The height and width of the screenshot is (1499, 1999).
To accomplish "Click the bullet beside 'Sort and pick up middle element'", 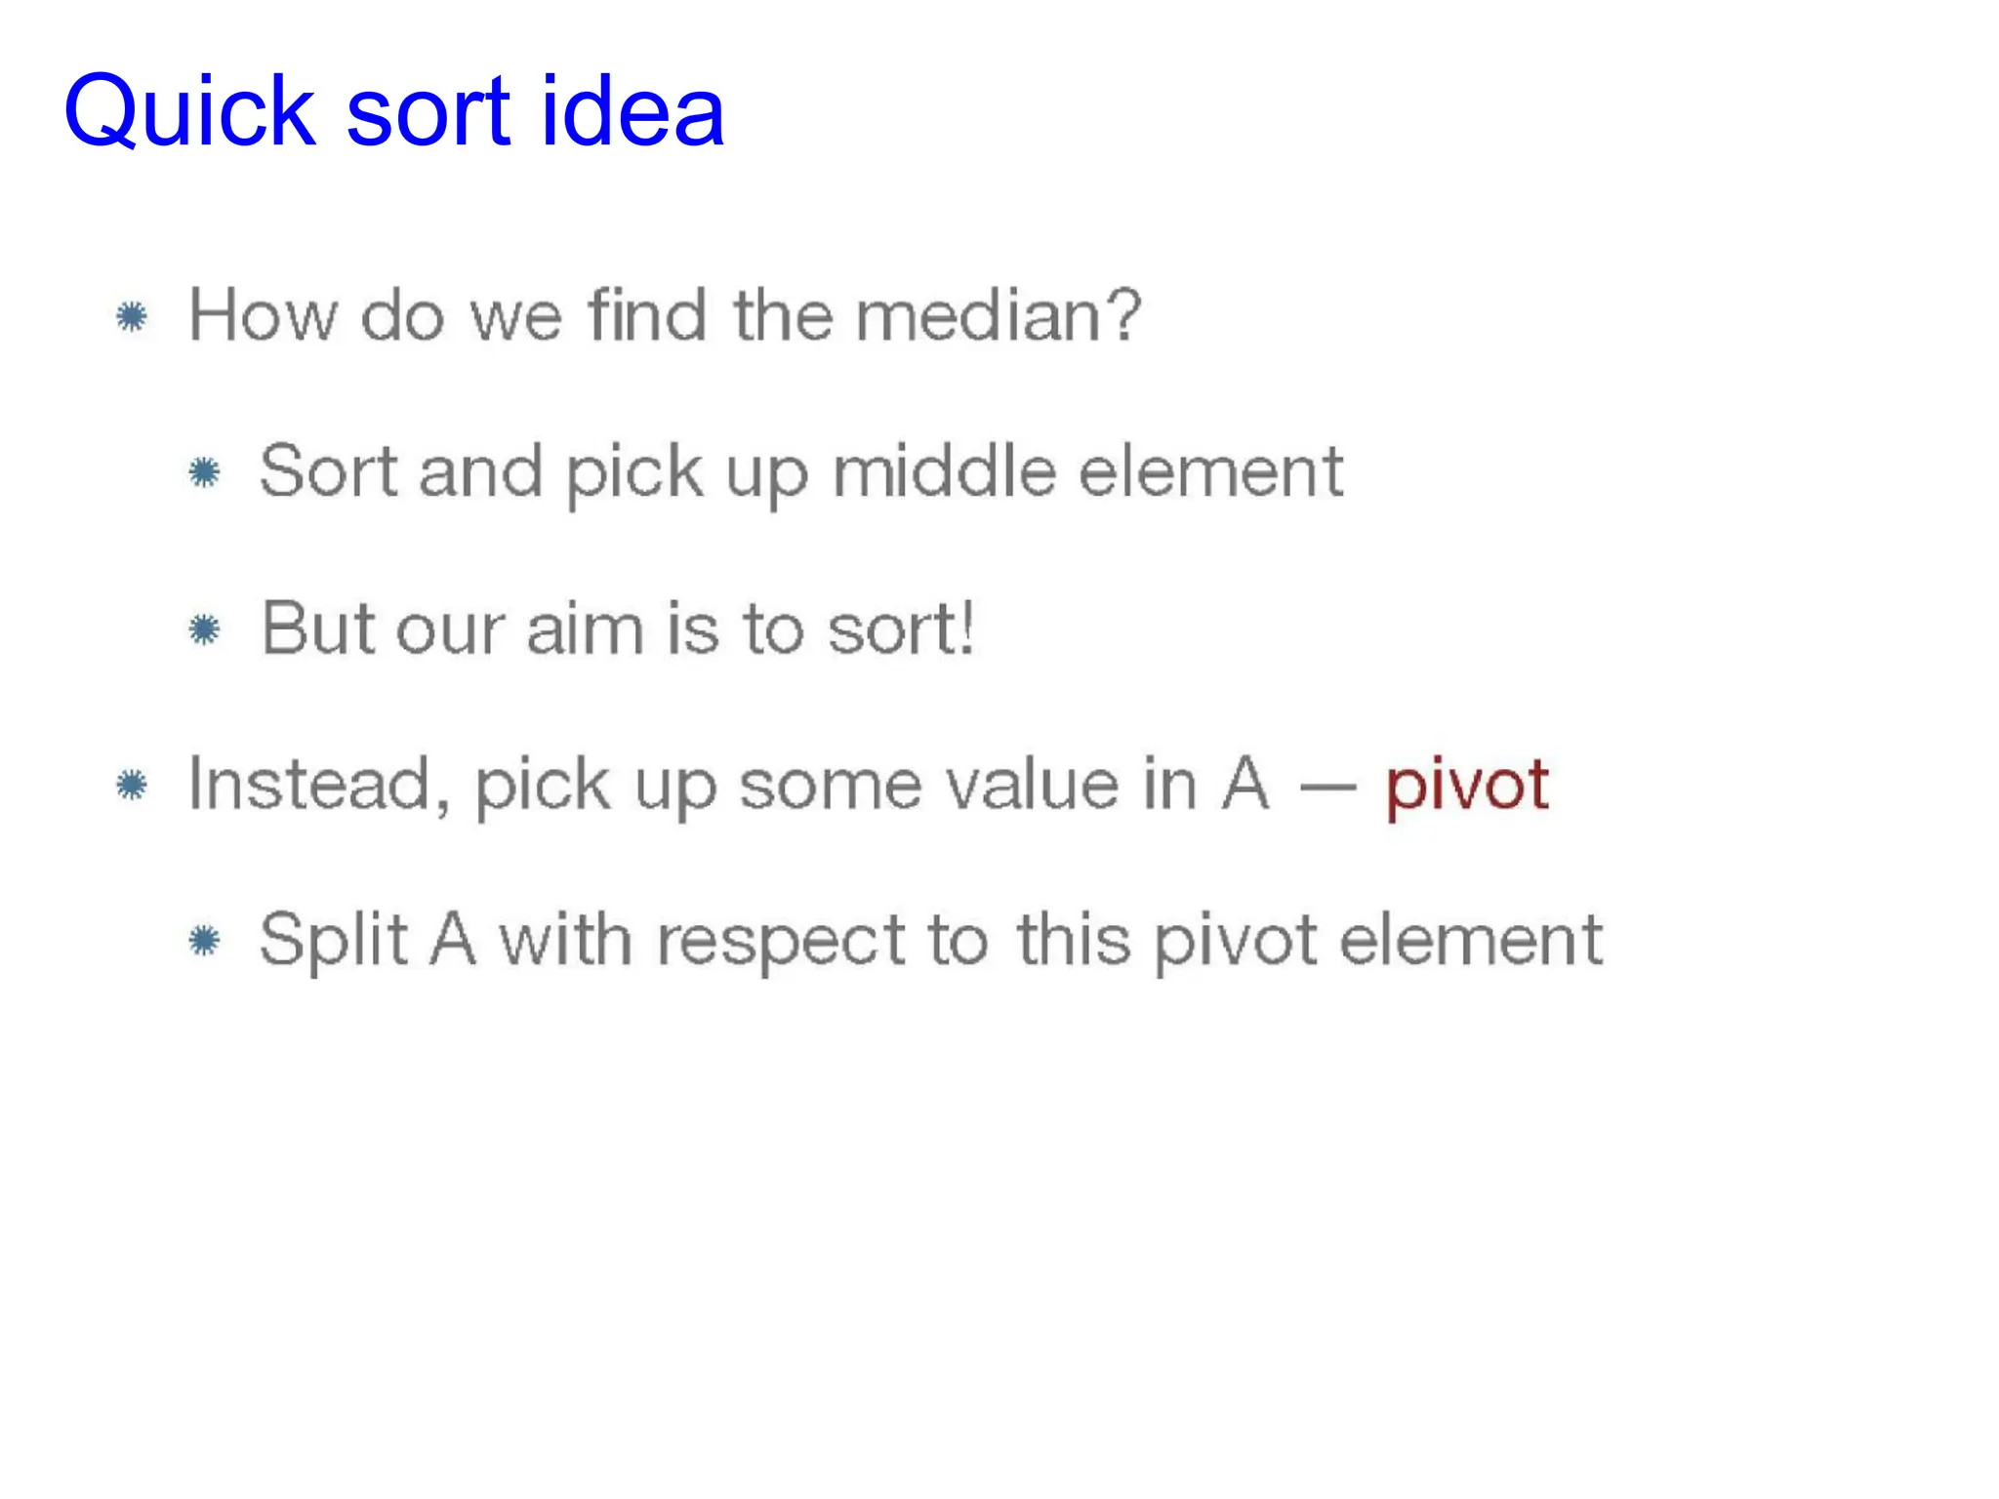I will (205, 473).
